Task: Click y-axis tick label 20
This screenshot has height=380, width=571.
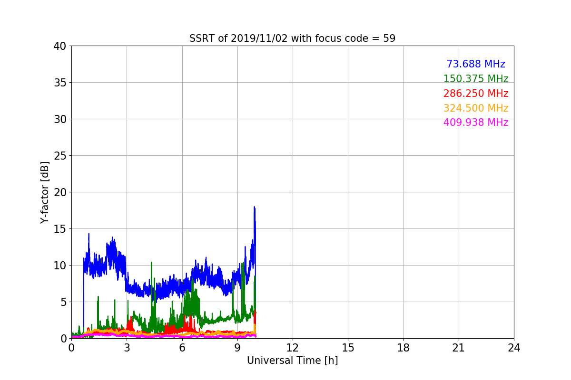Action: (x=59, y=192)
